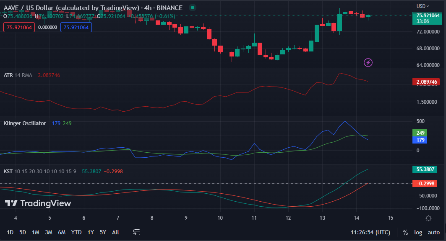The image size is (446, 241).
Task: Open the USD currency dropdown
Action: click(x=423, y=6)
